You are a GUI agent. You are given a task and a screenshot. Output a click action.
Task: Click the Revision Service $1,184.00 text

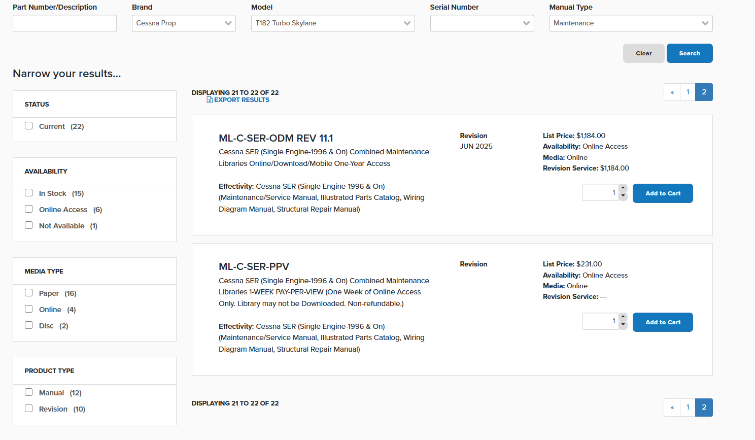[x=586, y=168]
